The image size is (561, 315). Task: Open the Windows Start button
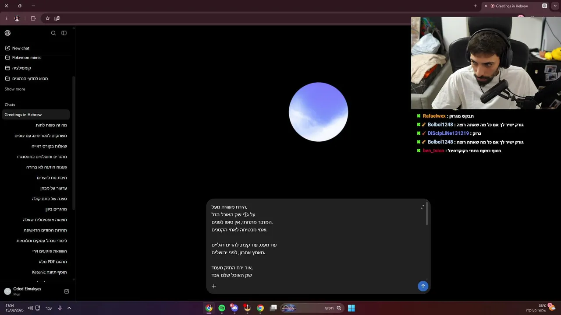click(351, 308)
